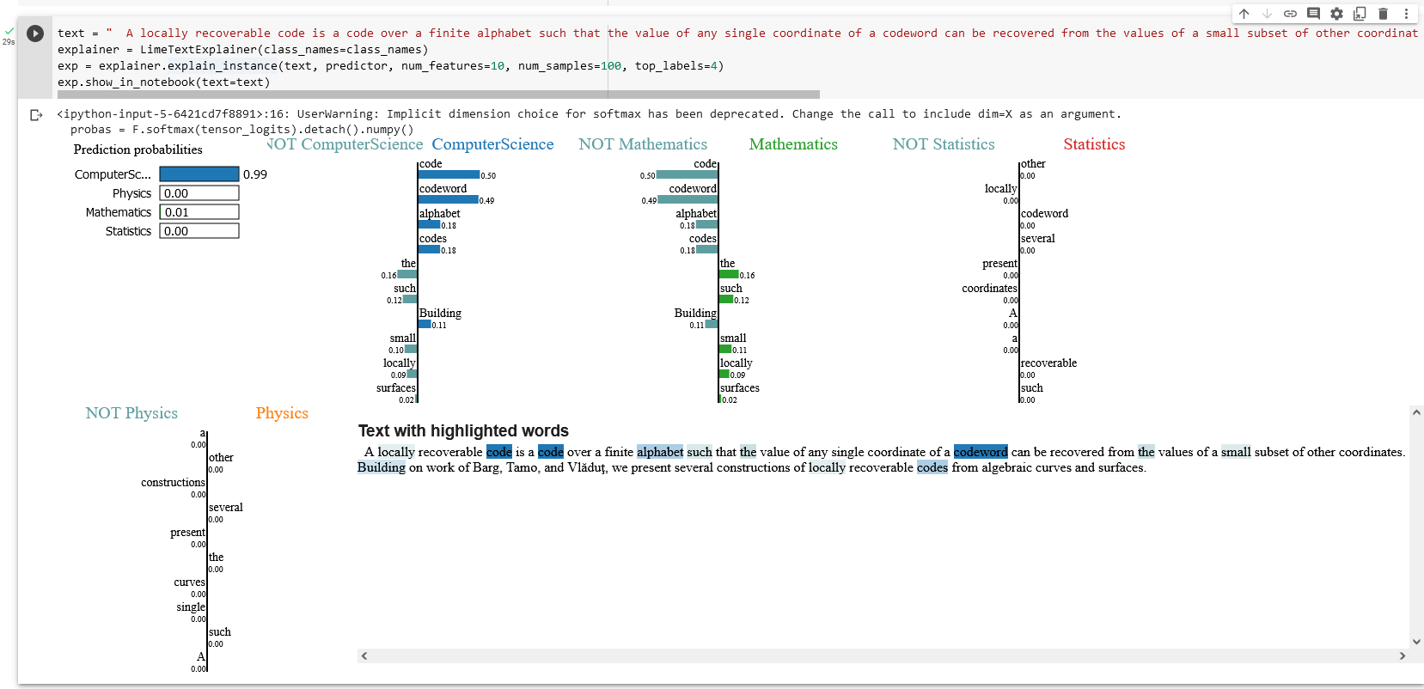Click the explainer.explain_instance code line

click(391, 66)
